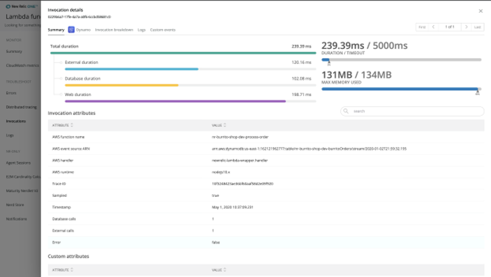Image resolution: width=491 pixels, height=277 pixels.
Task: Click the search magnifier icon
Action: 346,111
